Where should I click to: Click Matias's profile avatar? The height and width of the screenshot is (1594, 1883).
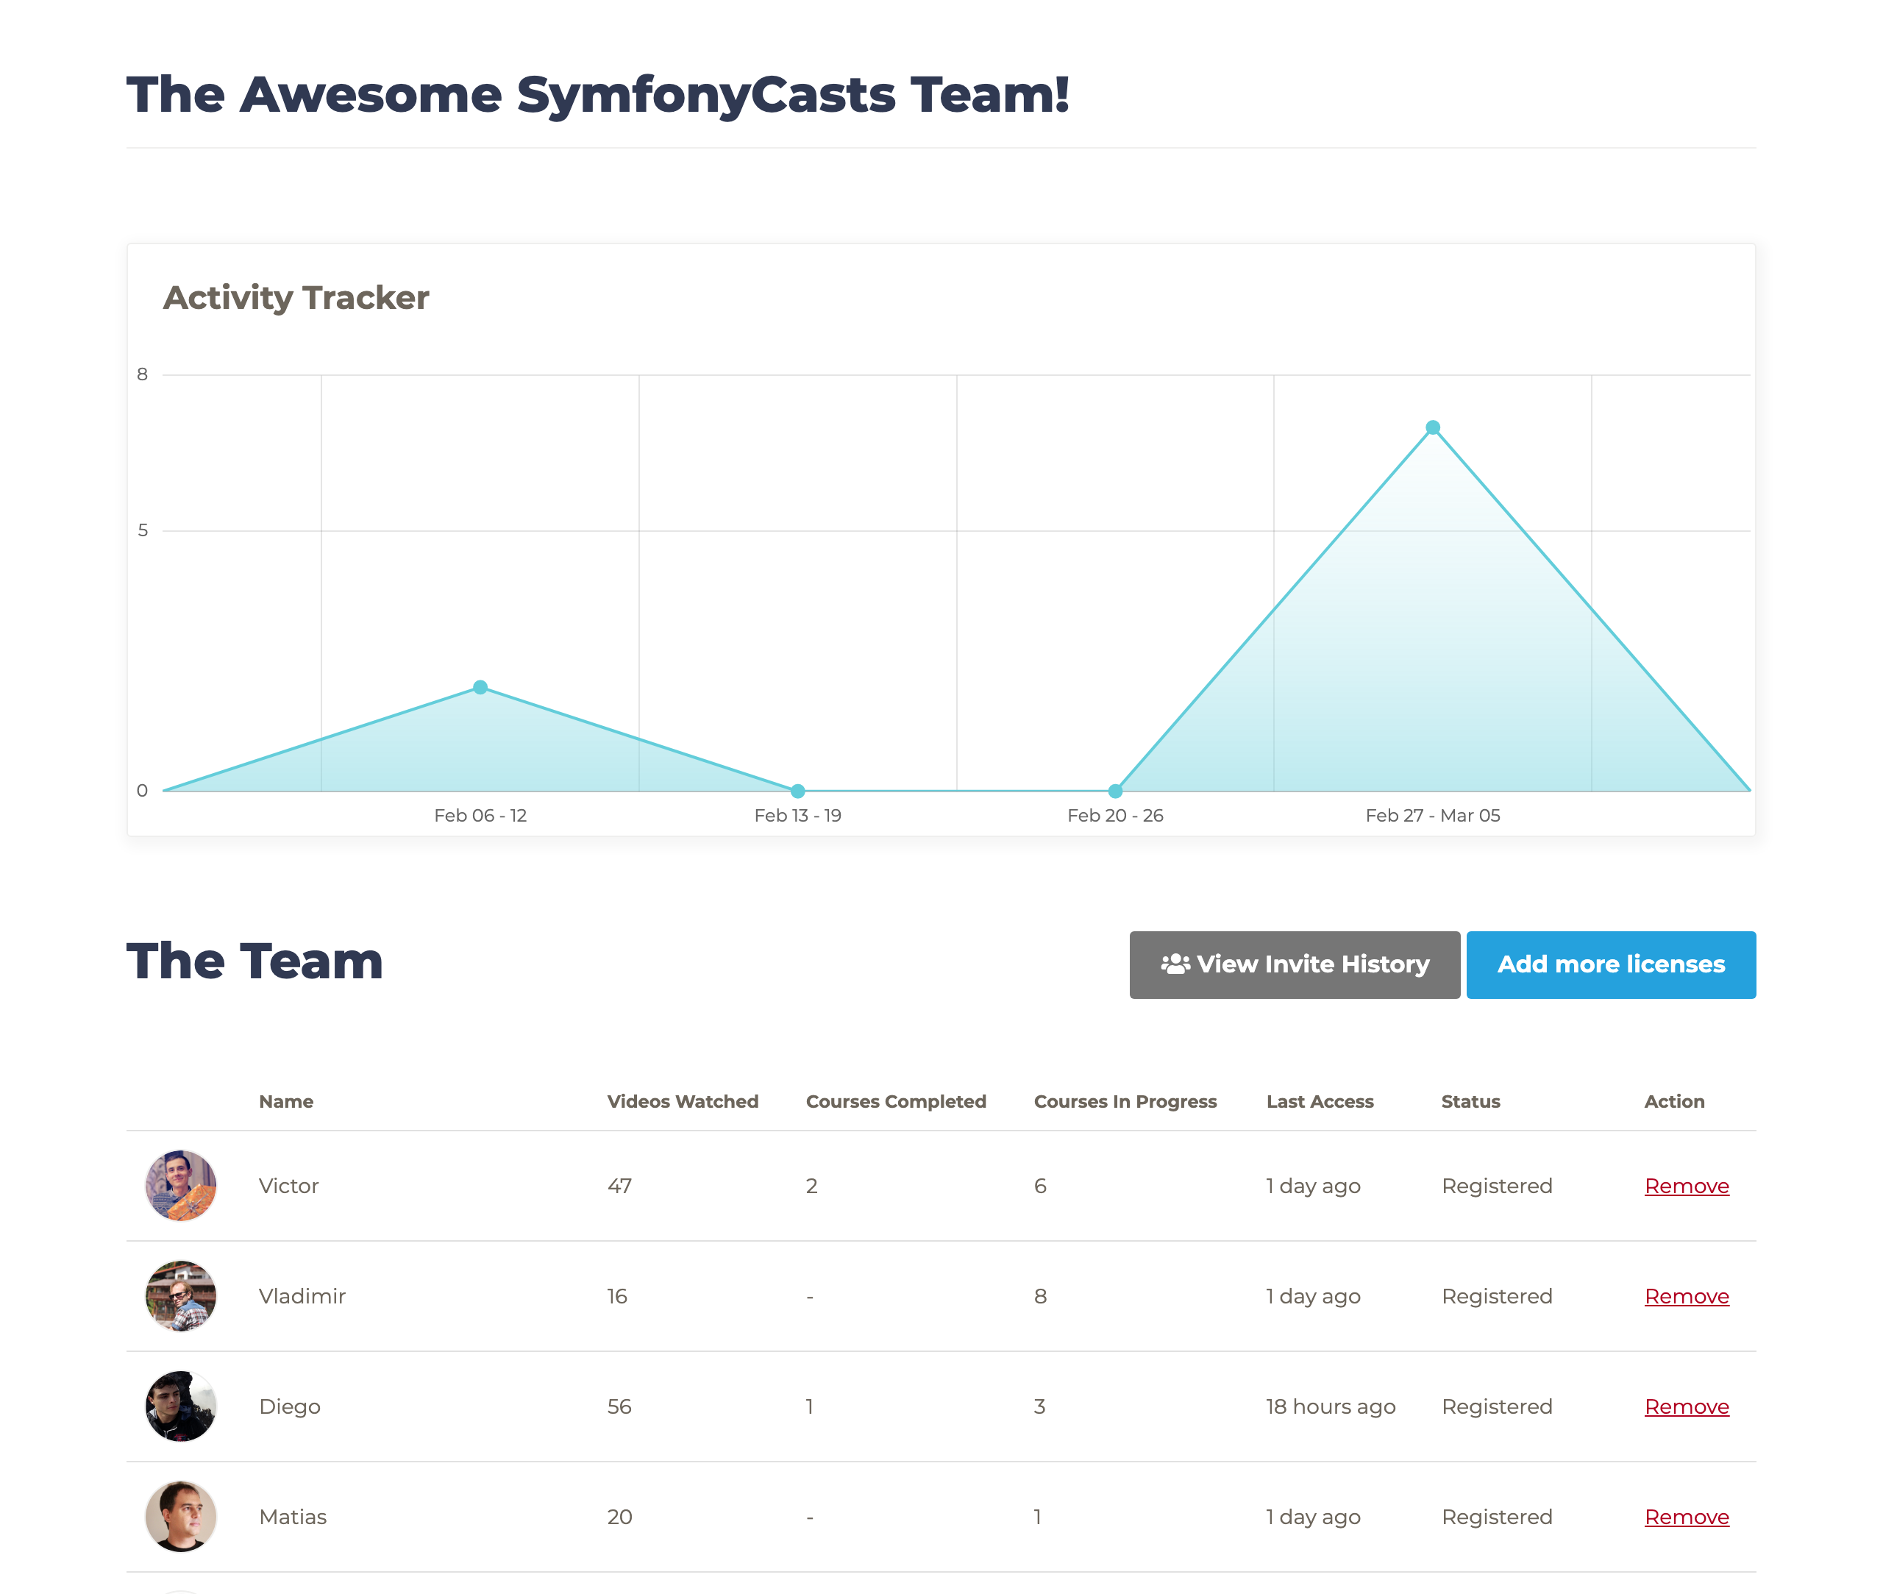(181, 1515)
